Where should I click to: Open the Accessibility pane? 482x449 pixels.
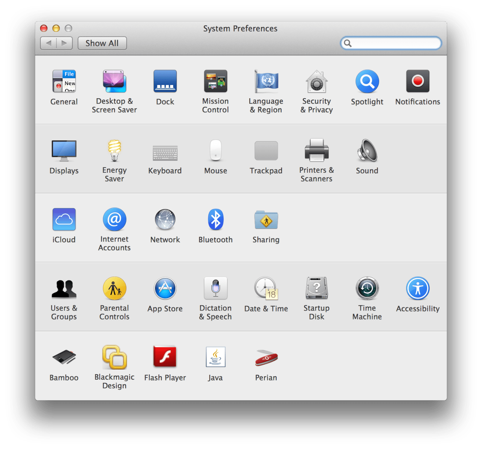click(418, 289)
